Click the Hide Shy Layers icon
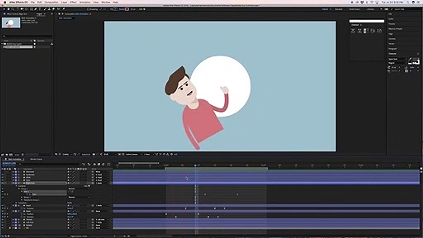The width and height of the screenshot is (423, 238). pyautogui.click(x=95, y=164)
